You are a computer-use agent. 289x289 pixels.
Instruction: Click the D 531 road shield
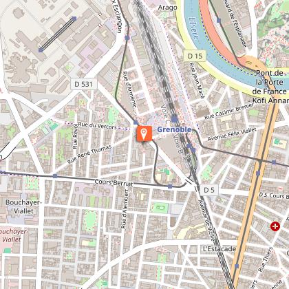click(x=84, y=84)
